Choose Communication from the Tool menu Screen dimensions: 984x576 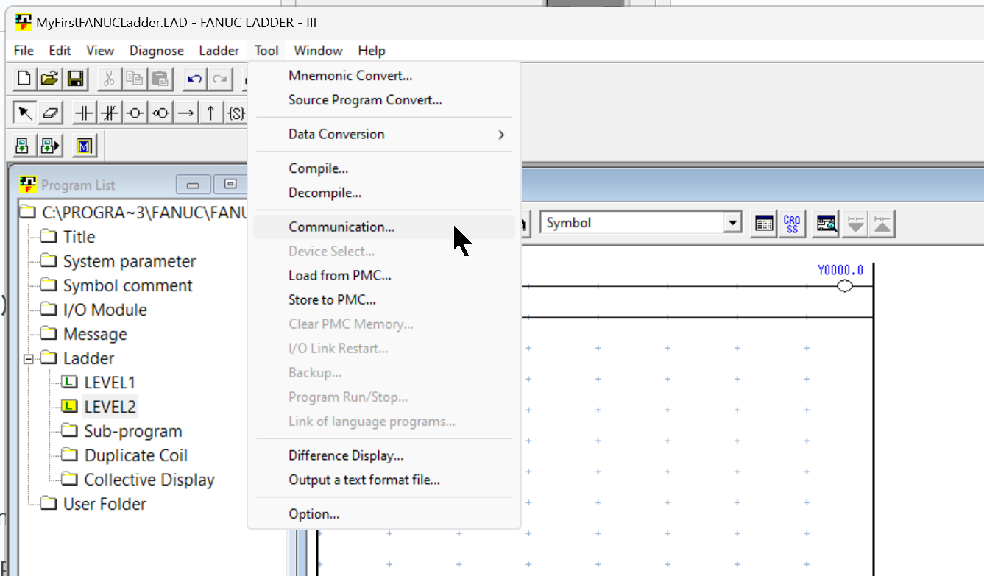tap(383, 227)
